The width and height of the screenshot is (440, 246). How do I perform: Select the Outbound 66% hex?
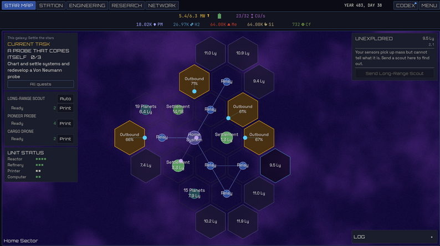pos(130,137)
